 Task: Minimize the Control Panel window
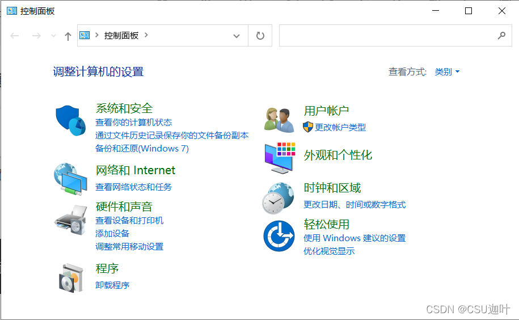[436, 11]
